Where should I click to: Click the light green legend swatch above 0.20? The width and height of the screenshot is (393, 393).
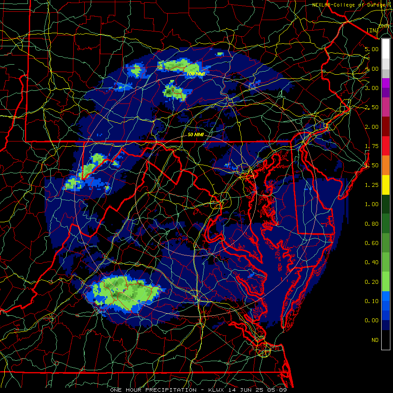coord(386,282)
